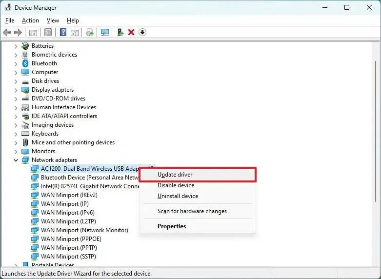Click the Batteries category icon
Viewport: 381px width, 279px height.
click(x=25, y=46)
